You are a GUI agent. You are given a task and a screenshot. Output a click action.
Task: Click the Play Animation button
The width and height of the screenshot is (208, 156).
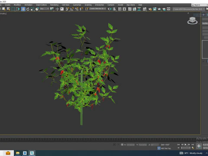[x=185, y=145]
